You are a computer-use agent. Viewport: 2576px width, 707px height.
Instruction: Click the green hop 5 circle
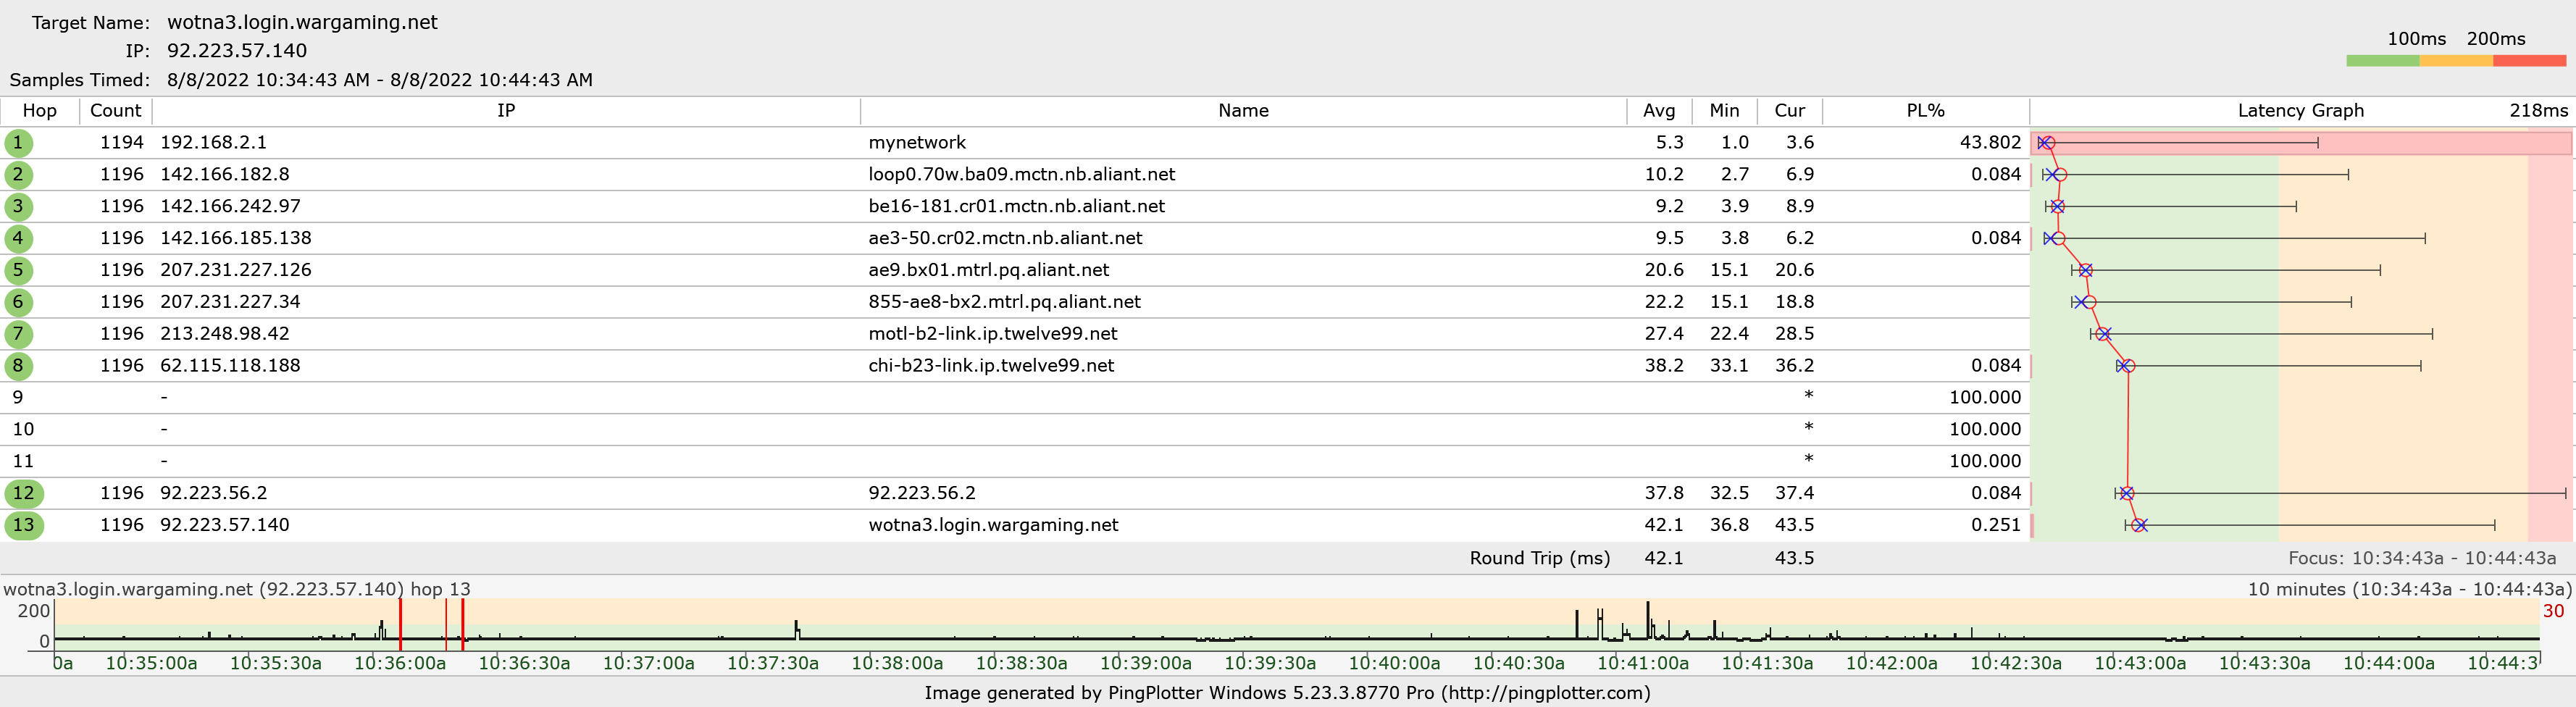pos(18,271)
